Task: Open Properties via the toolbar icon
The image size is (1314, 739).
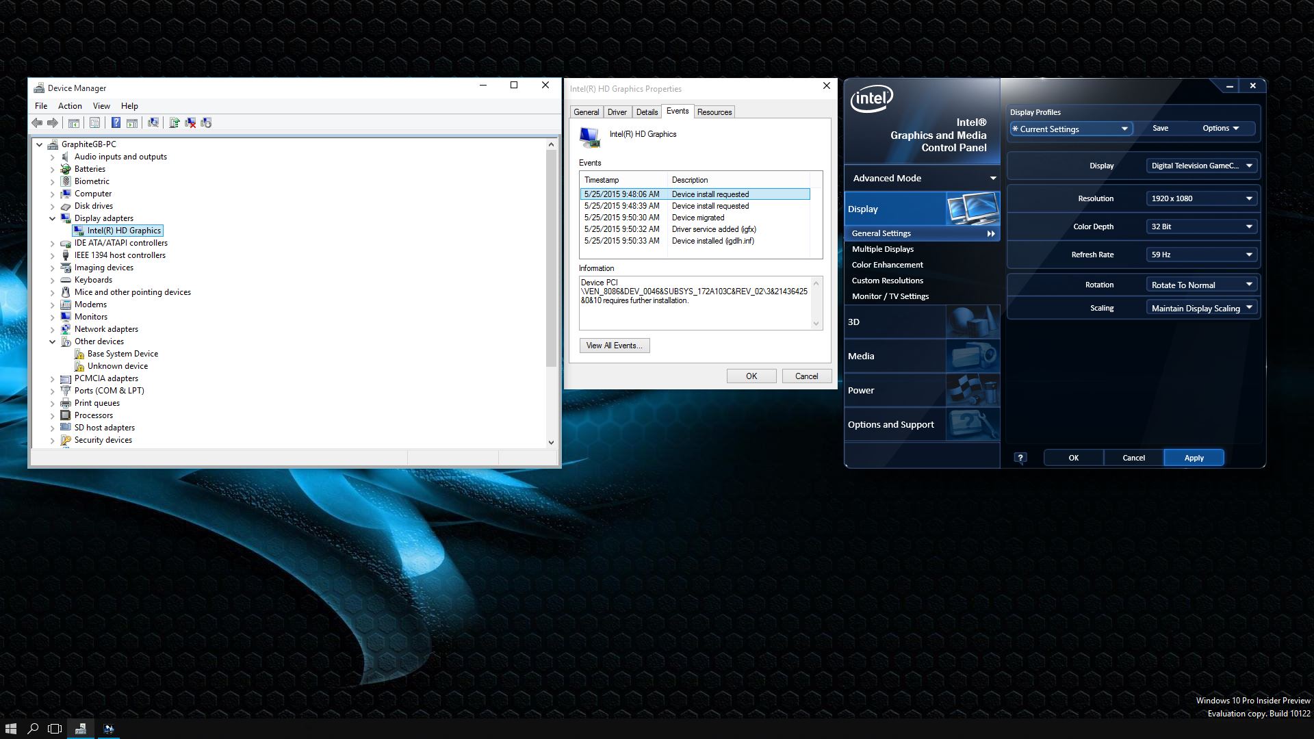Action: (95, 122)
